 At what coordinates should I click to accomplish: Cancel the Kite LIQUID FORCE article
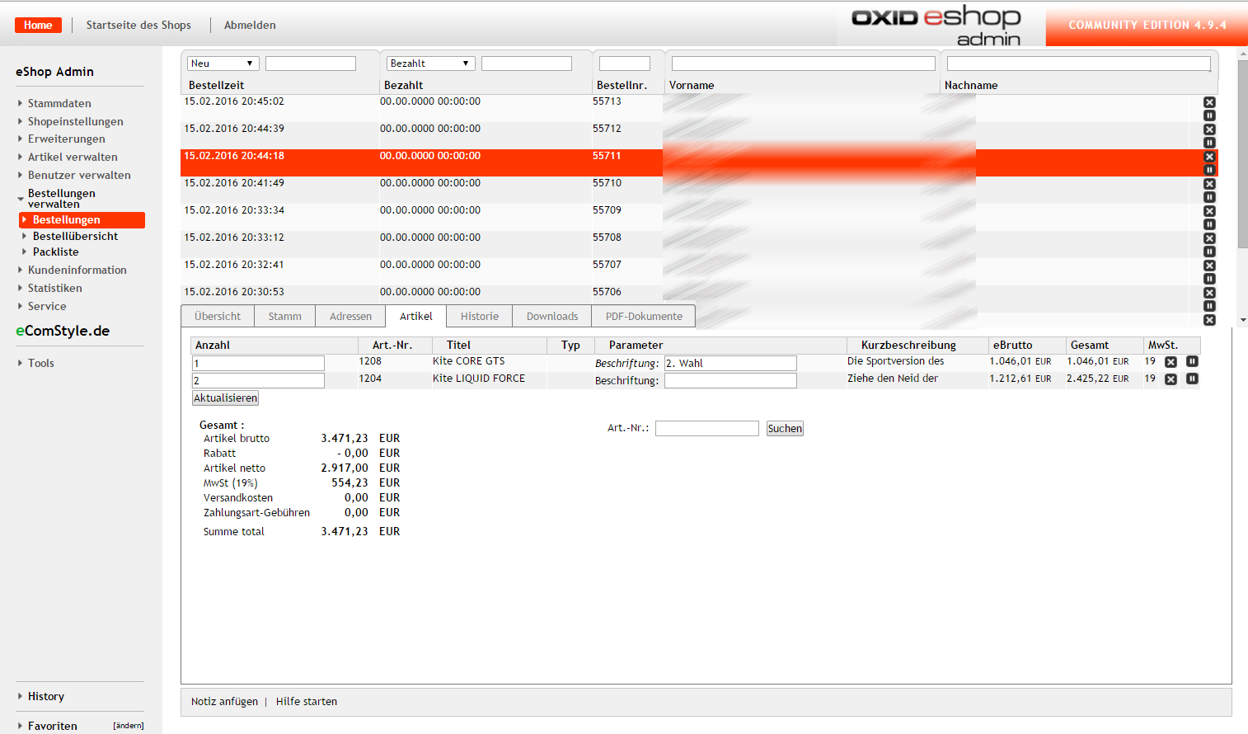click(x=1192, y=379)
